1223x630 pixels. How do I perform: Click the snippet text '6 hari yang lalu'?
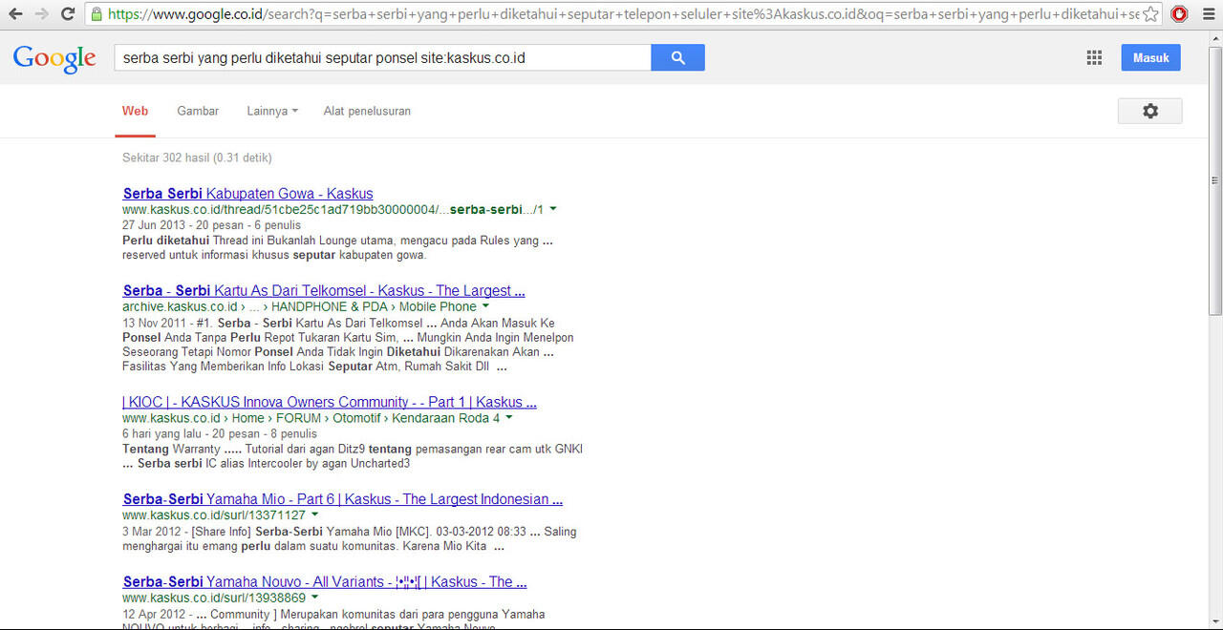click(x=162, y=434)
